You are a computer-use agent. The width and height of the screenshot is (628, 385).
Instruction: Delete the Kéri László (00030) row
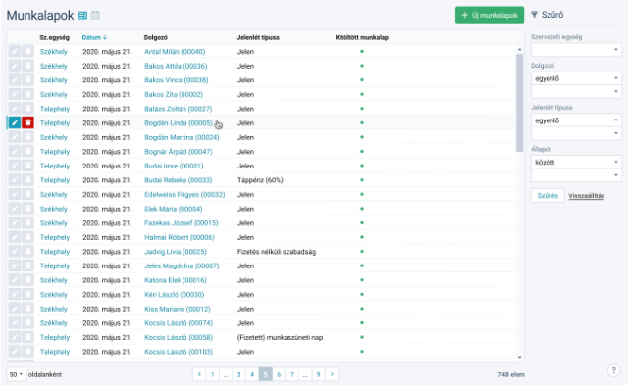tap(28, 295)
